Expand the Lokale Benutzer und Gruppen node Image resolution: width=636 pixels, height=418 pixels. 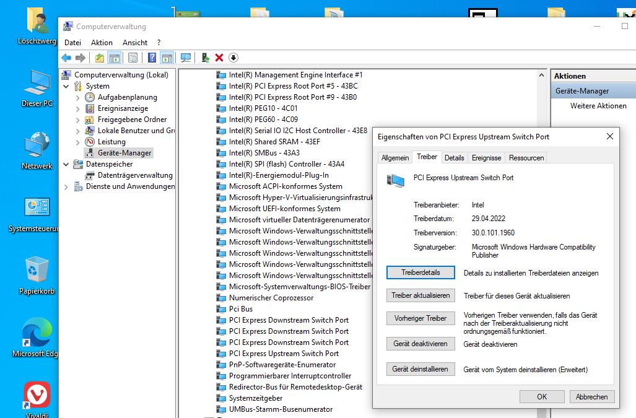77,131
